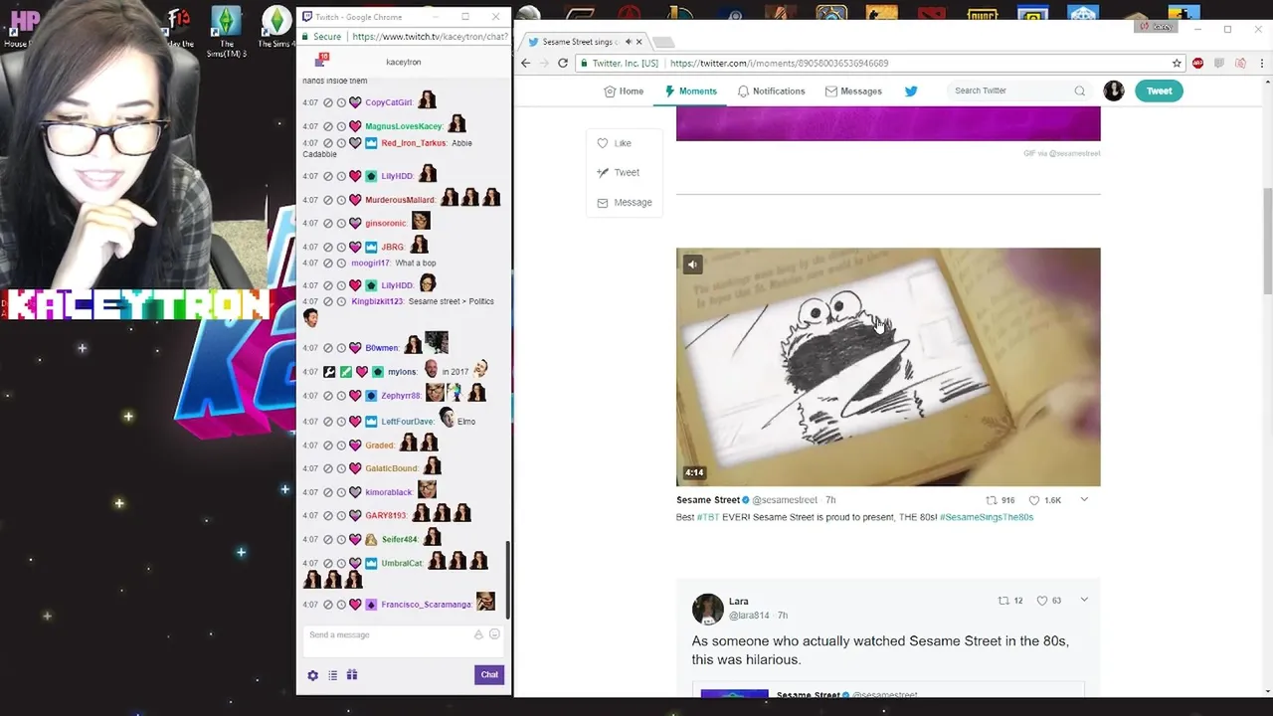
Task: Retweet Lara's tweet
Action: pyautogui.click(x=1010, y=601)
